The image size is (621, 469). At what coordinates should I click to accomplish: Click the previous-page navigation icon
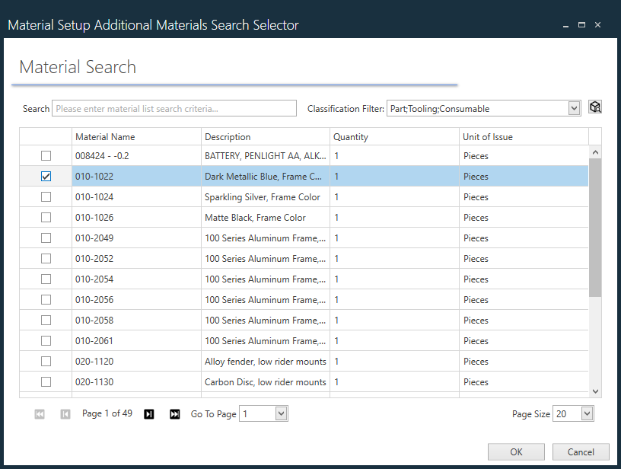(x=65, y=413)
